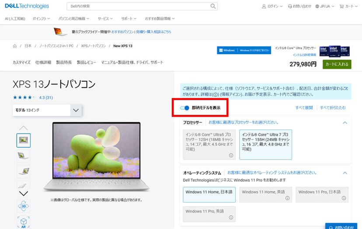Select Core Ultra 7 155H processor option

tap(265, 145)
